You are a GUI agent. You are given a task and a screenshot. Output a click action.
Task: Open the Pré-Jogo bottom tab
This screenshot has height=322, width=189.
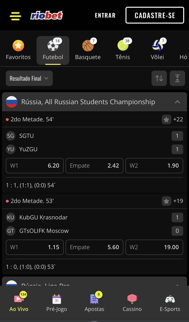(x=57, y=303)
